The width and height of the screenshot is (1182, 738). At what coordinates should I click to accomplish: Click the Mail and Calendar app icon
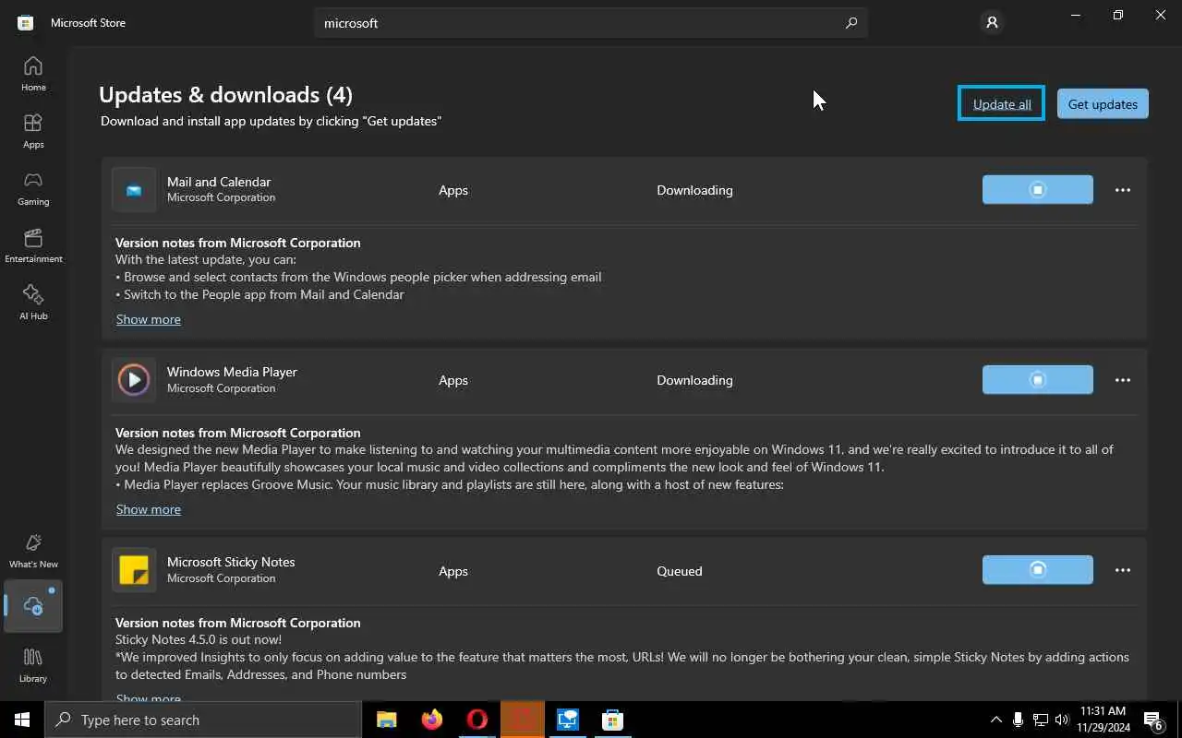[134, 190]
